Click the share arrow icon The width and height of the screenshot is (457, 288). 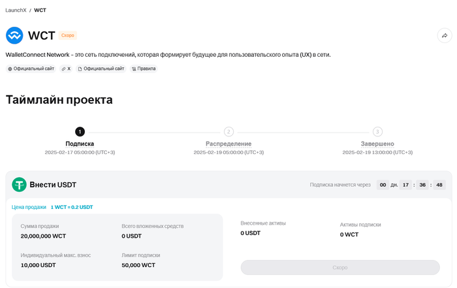tap(445, 36)
